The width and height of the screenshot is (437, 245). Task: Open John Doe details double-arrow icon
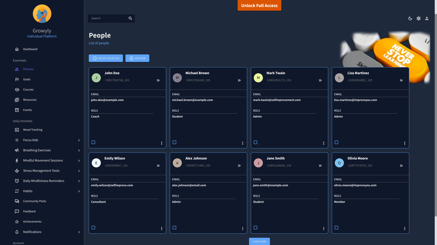click(158, 80)
